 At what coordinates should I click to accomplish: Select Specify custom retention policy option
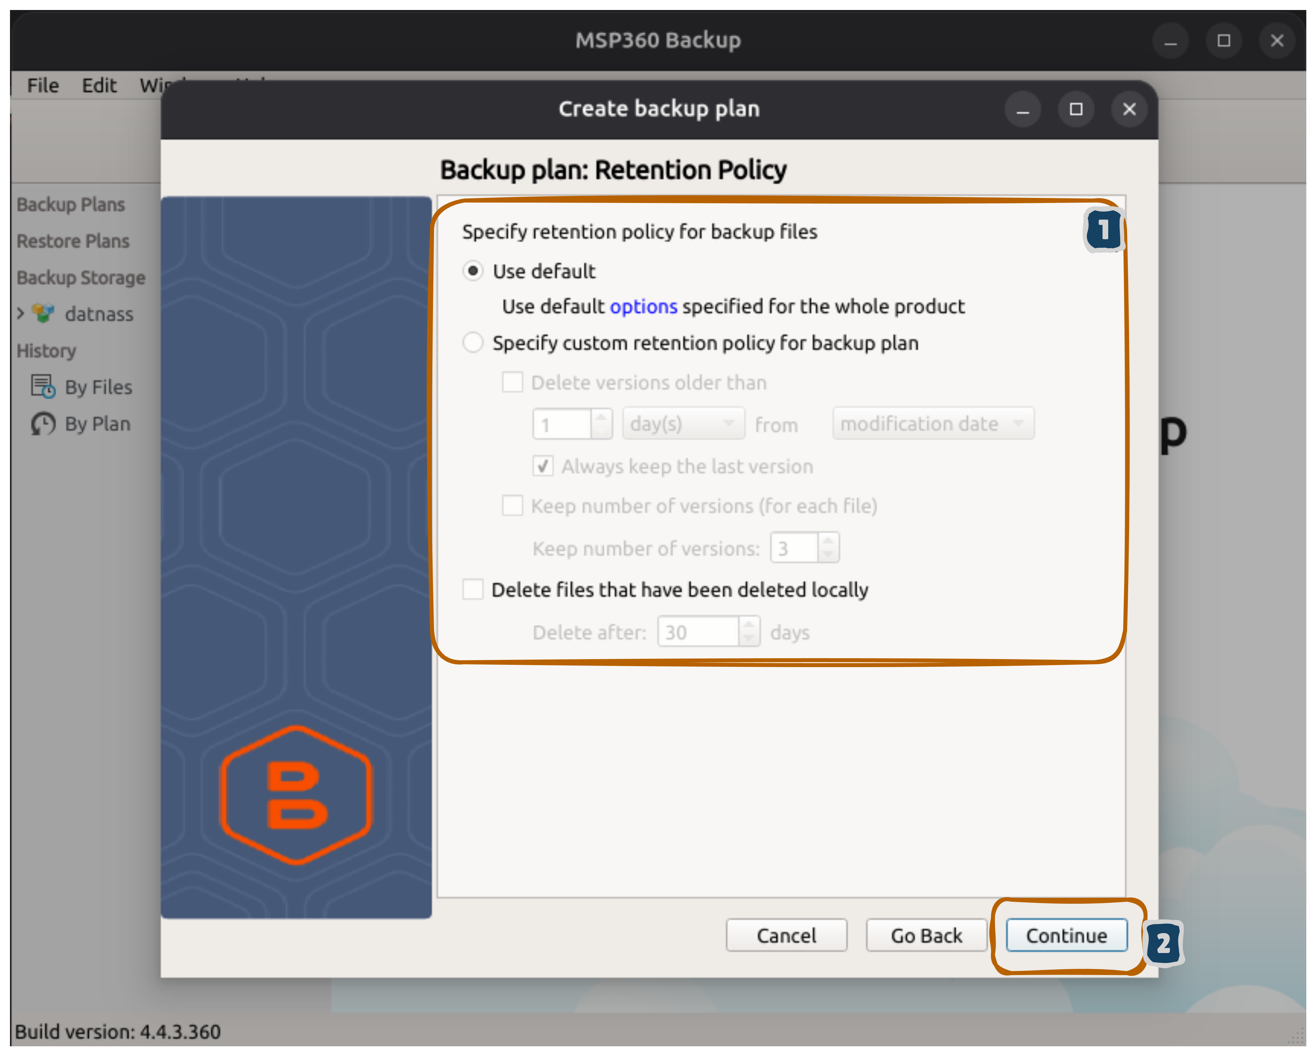[473, 343]
